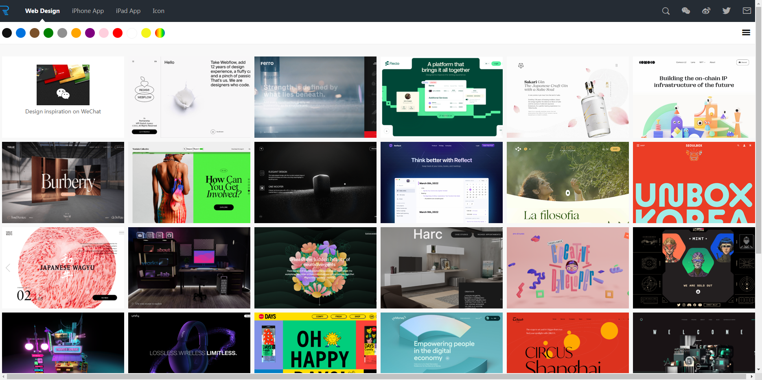Screen dimensions: 762x380
Task: Click the vertical scrollbar thumb
Action: 759,130
